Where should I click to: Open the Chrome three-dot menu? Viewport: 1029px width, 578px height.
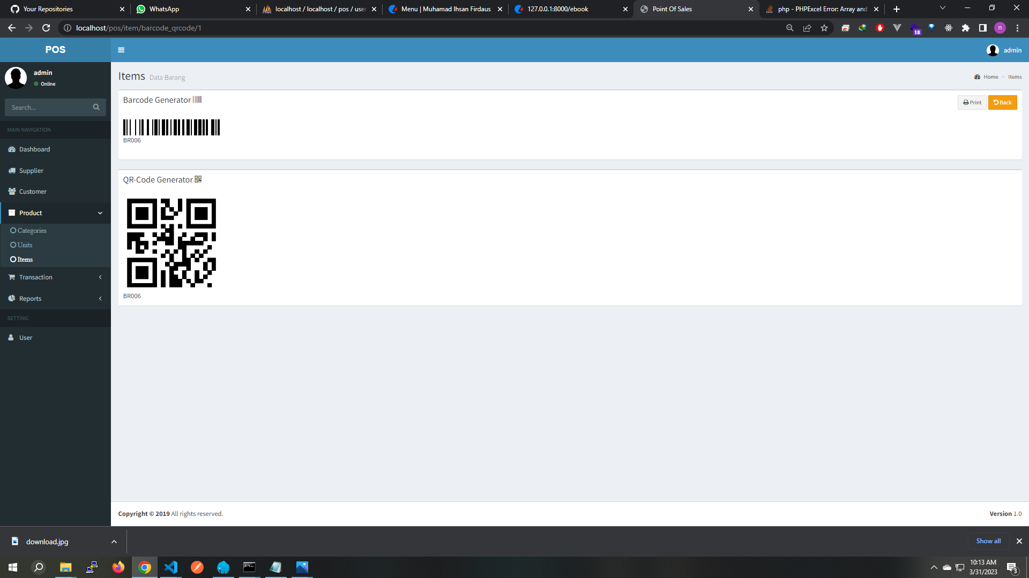[1017, 28]
